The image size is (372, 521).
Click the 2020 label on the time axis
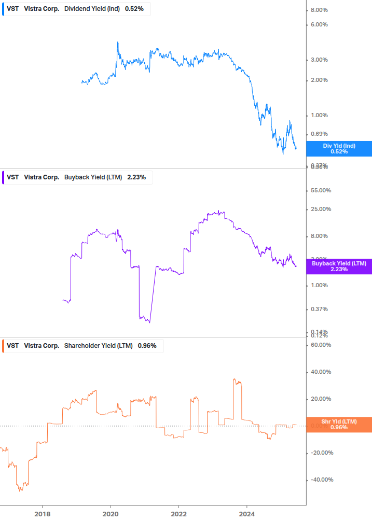(x=111, y=514)
